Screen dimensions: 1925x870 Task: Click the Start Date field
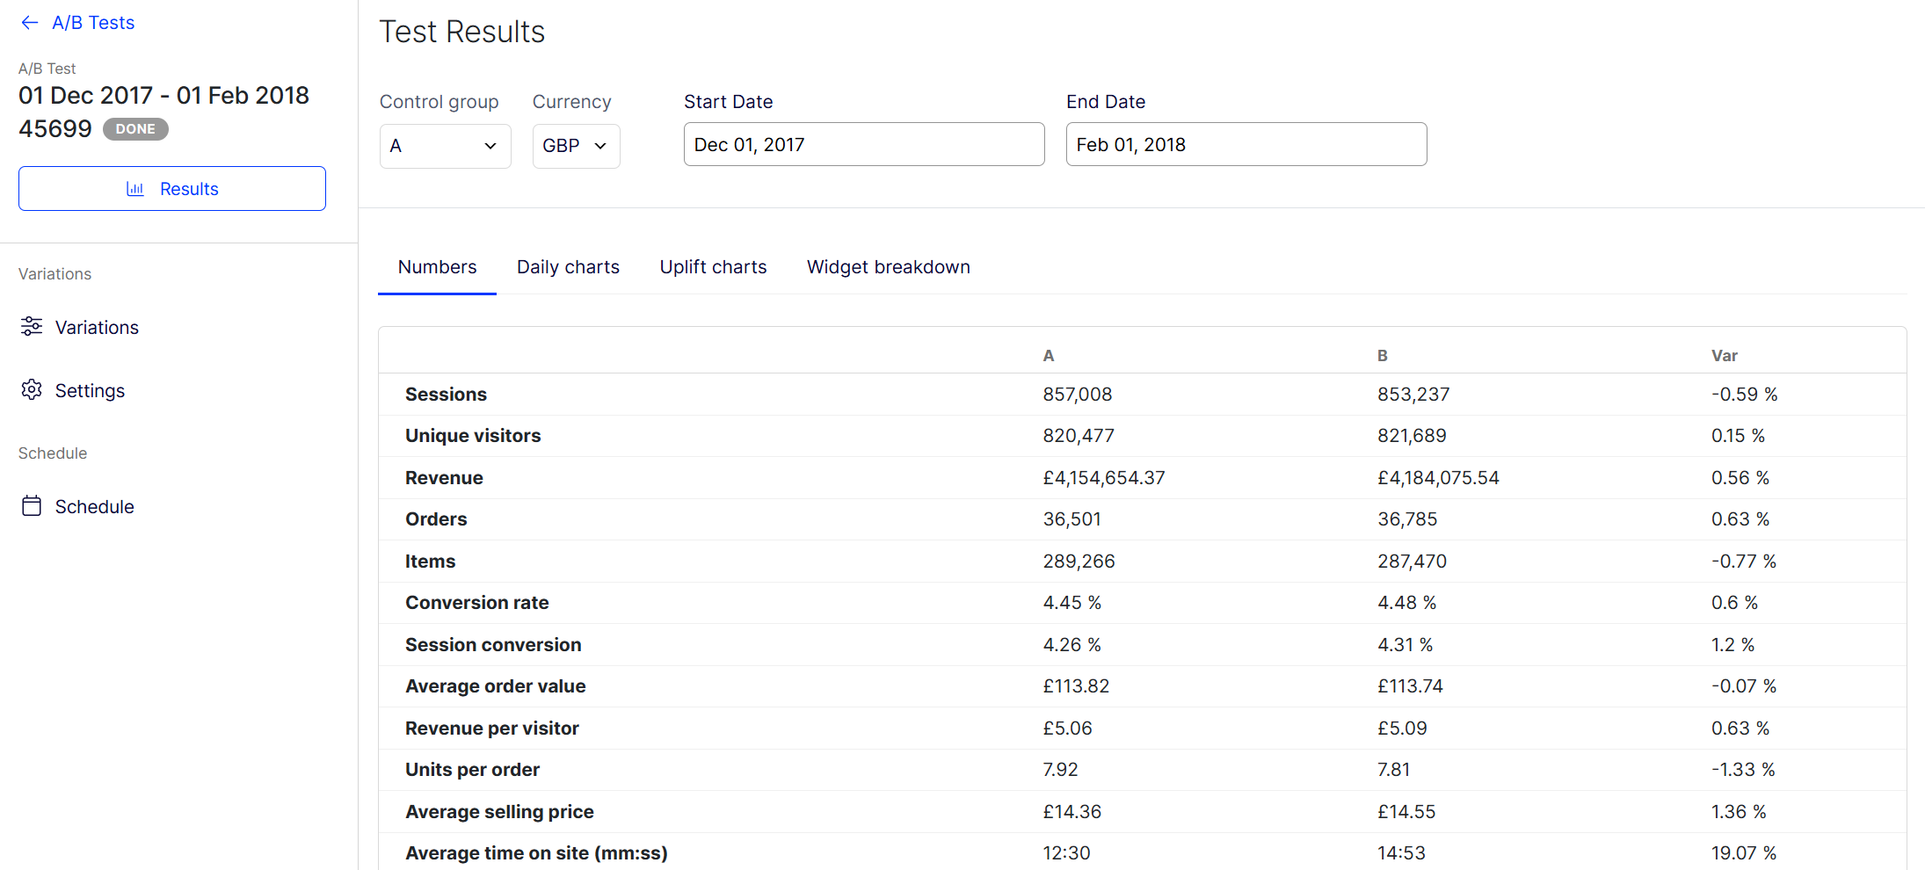pos(863,145)
